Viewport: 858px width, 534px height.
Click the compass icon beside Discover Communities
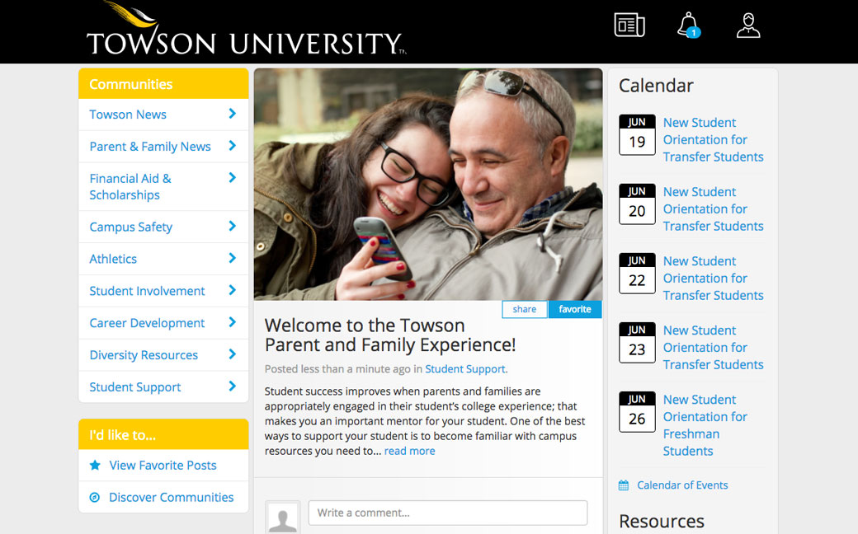95,498
